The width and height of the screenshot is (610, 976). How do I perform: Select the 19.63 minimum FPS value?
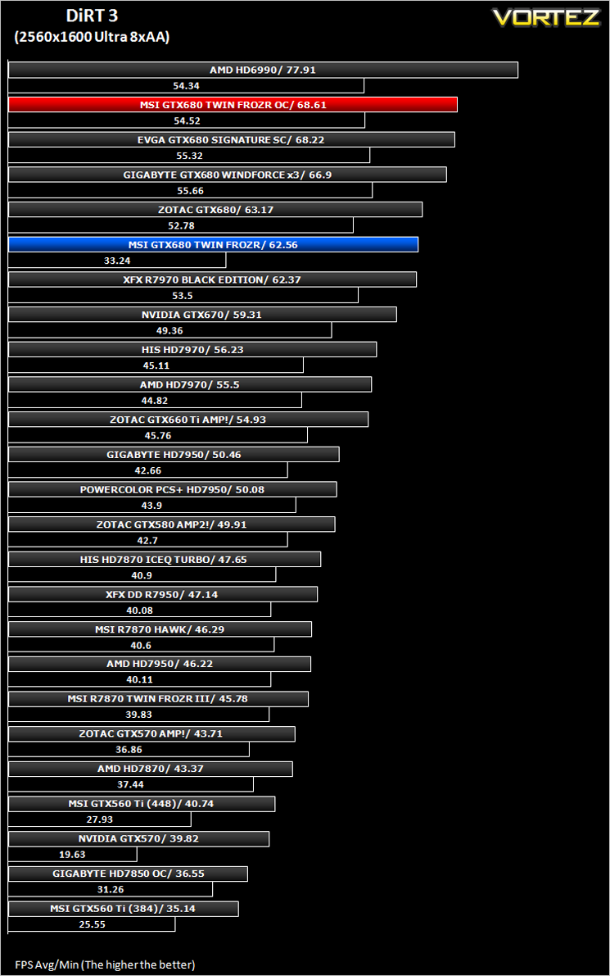pos(72,854)
